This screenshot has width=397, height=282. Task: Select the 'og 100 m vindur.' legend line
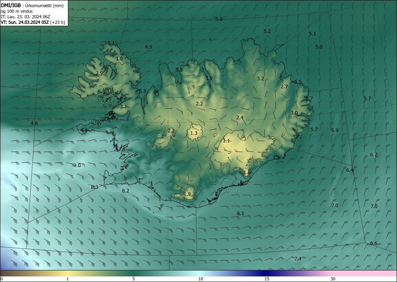(x=17, y=11)
